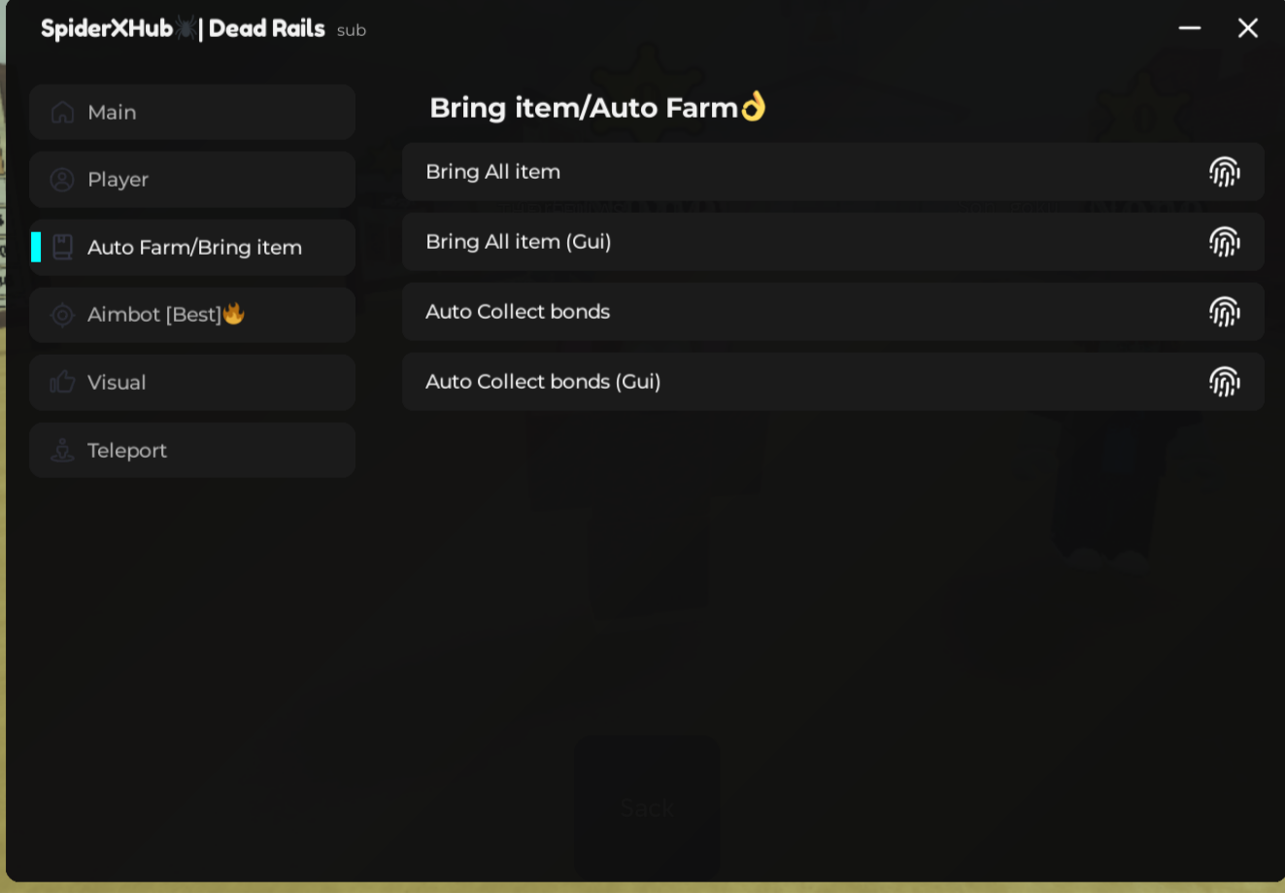
Task: Click the home icon beside Main
Action: pyautogui.click(x=62, y=113)
